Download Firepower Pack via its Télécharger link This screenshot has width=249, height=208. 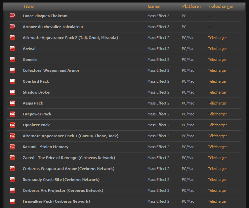(217, 114)
